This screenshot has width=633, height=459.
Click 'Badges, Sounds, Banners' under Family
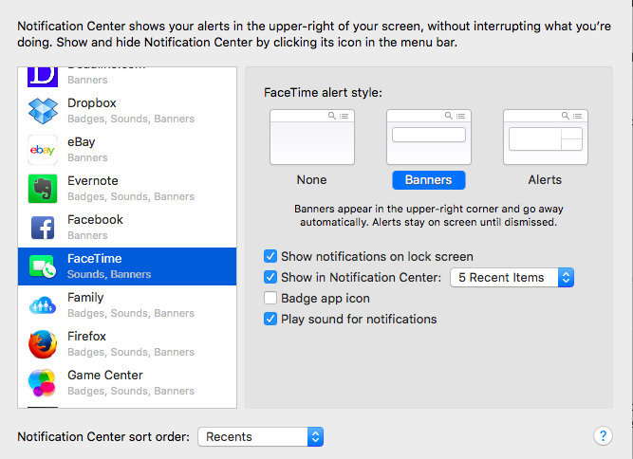tap(131, 313)
